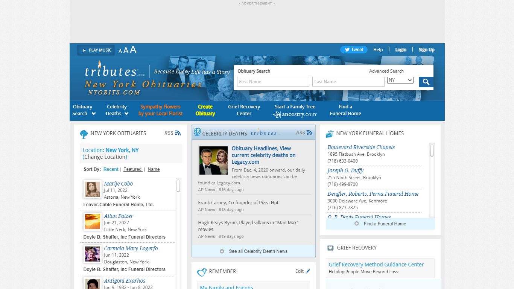Expand the Celebrity Deaths menu
Viewport: 514px width, 289px height.
pos(117,110)
